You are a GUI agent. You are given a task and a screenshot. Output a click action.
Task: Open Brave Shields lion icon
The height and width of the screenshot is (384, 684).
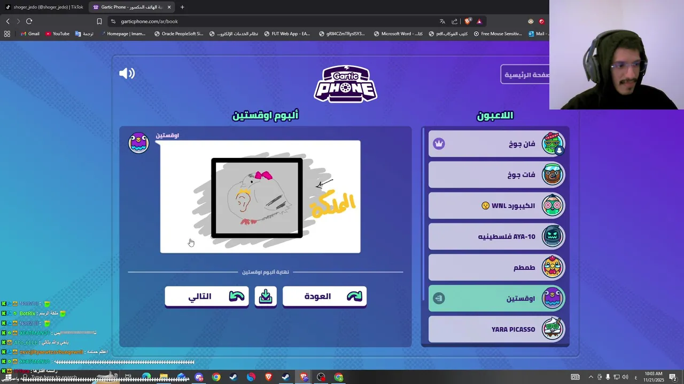(x=468, y=21)
